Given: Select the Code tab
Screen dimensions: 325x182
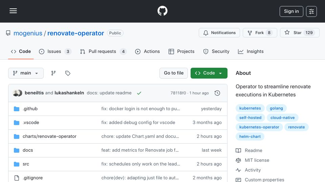Looking at the screenshot, I should [x=21, y=51].
